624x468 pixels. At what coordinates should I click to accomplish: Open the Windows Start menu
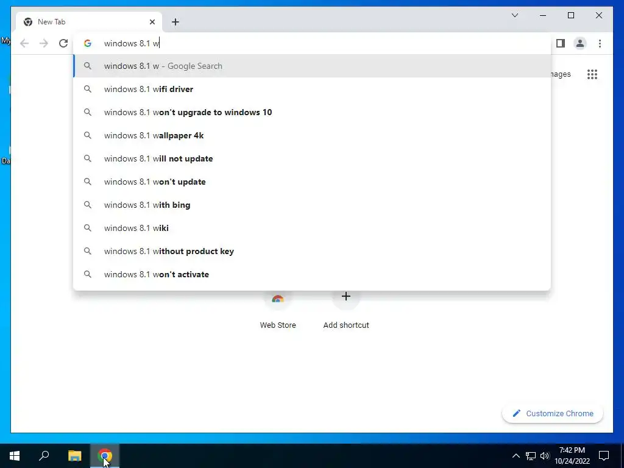click(x=15, y=456)
